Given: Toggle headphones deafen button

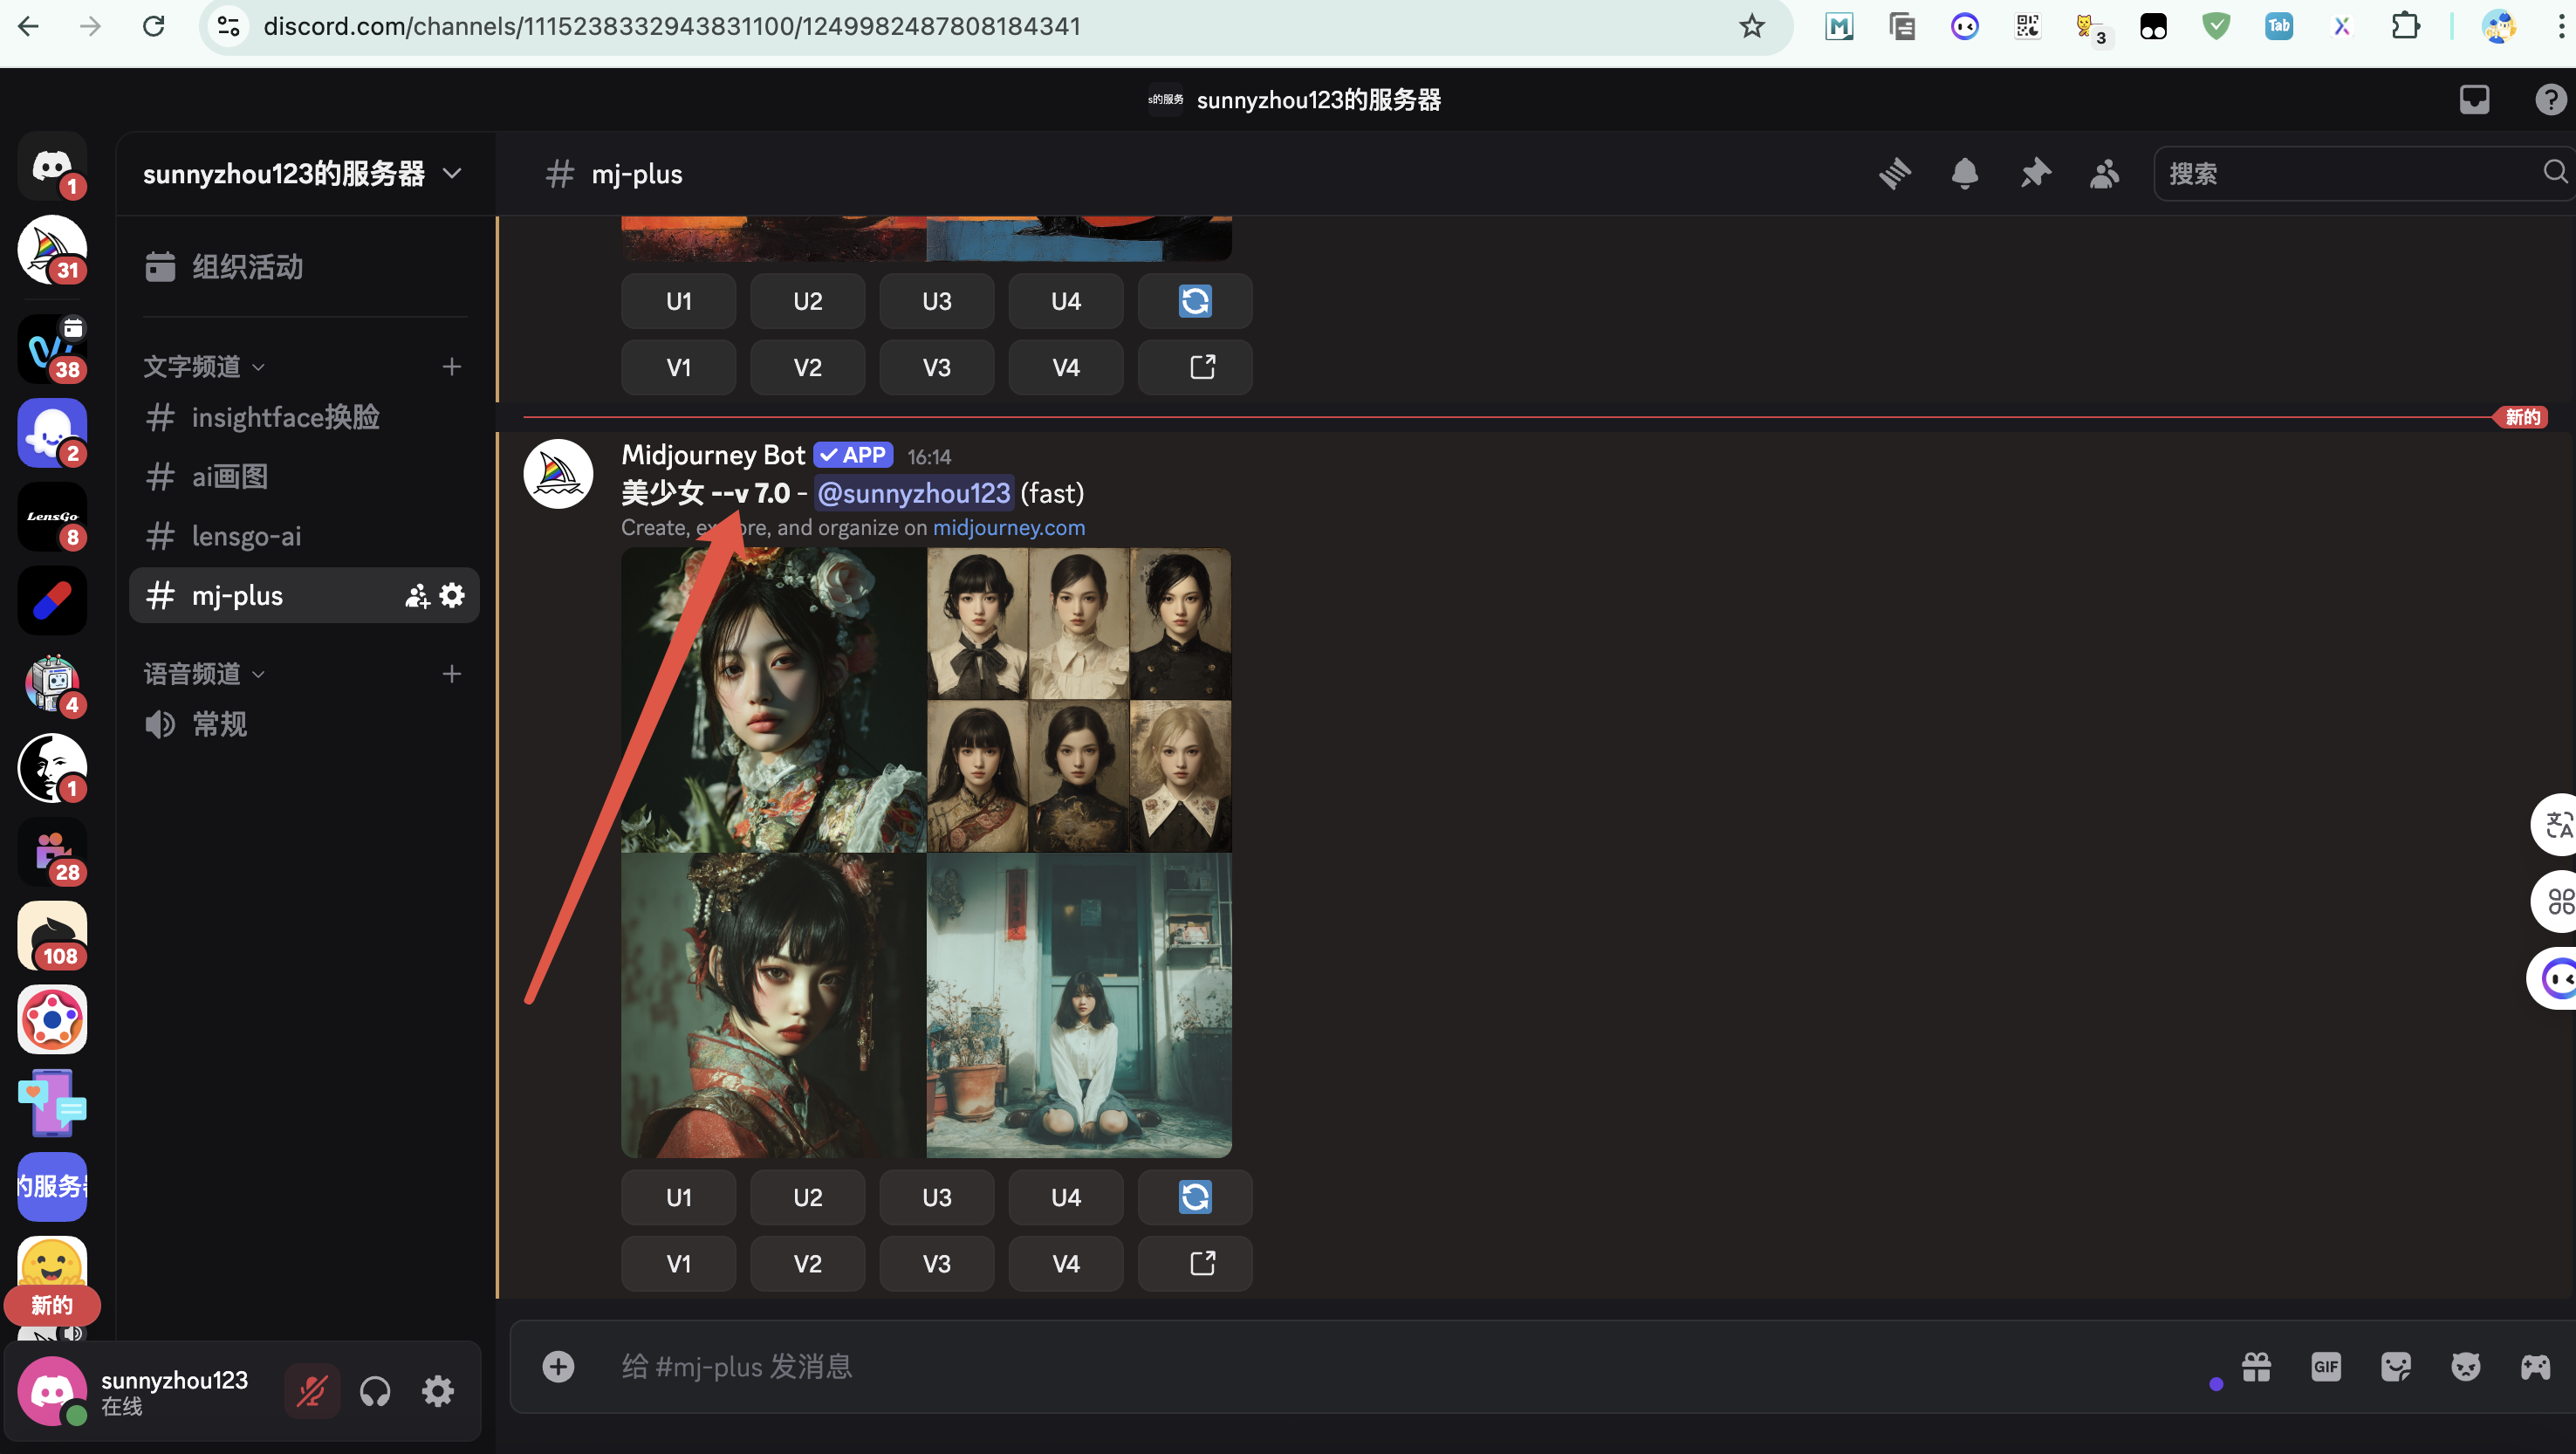Looking at the screenshot, I should point(375,1390).
